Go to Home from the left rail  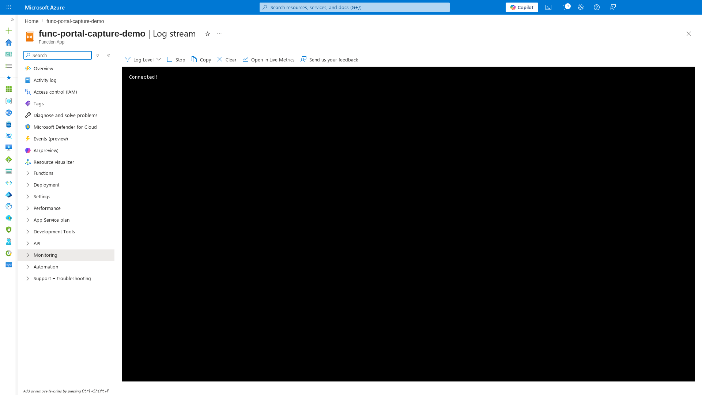pyautogui.click(x=9, y=42)
